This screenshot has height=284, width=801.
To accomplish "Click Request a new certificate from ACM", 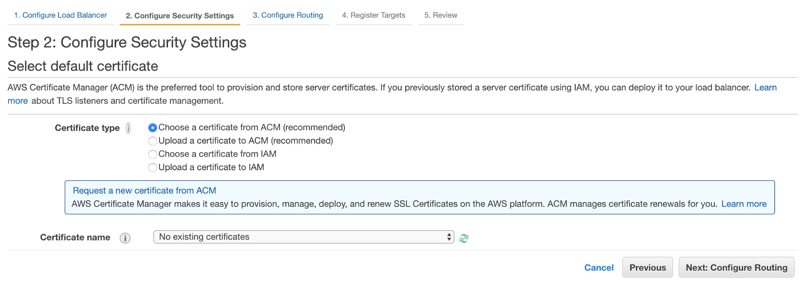I will (x=145, y=191).
